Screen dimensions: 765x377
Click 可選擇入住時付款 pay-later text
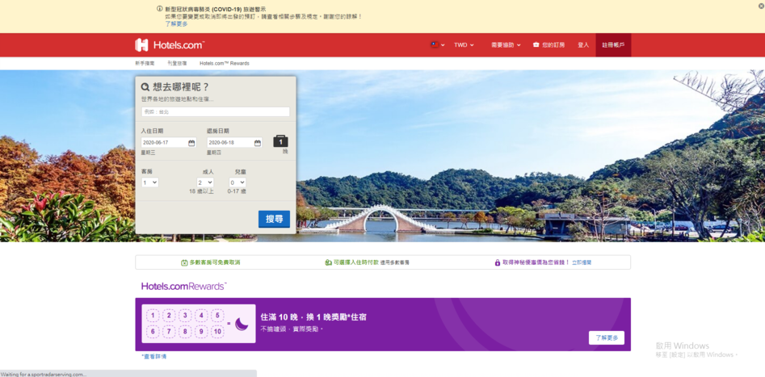point(356,262)
